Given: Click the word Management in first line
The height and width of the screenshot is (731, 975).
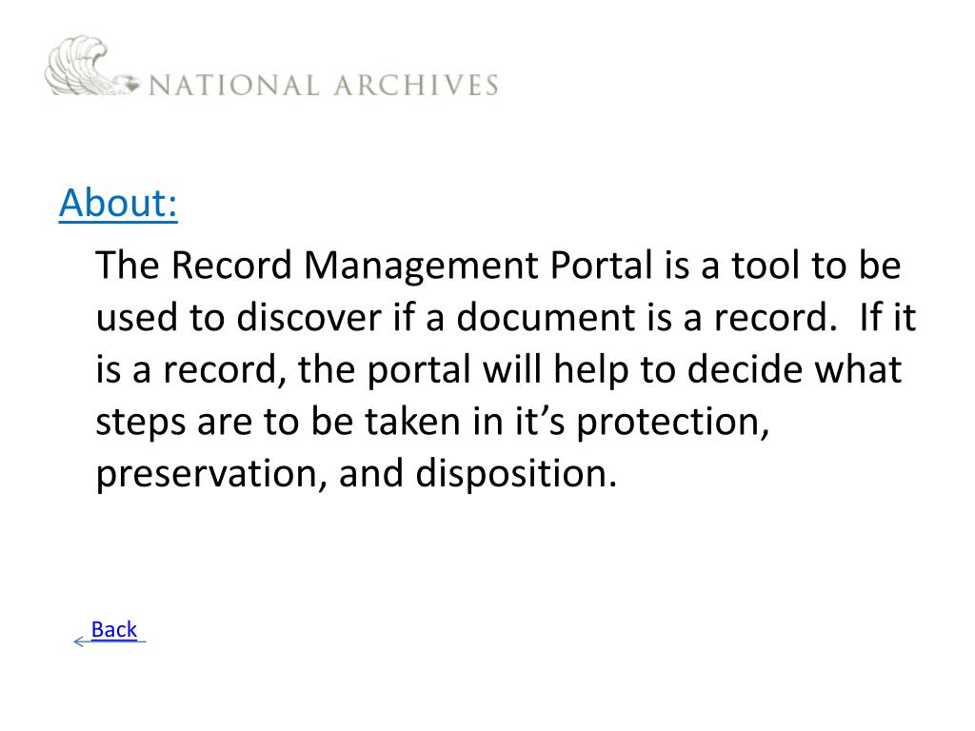Looking at the screenshot, I should tap(422, 267).
